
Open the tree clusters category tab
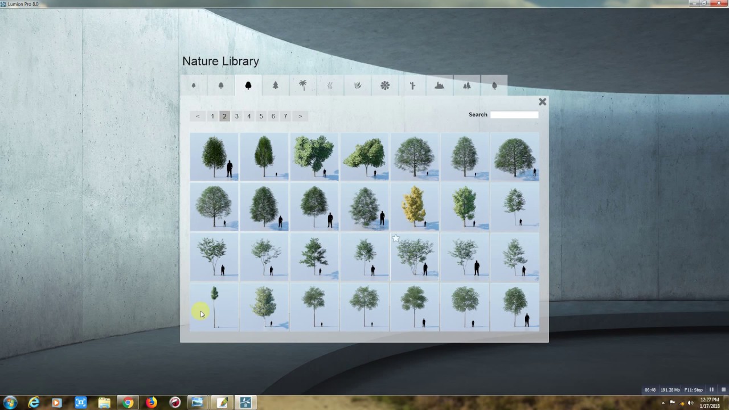[x=467, y=85]
